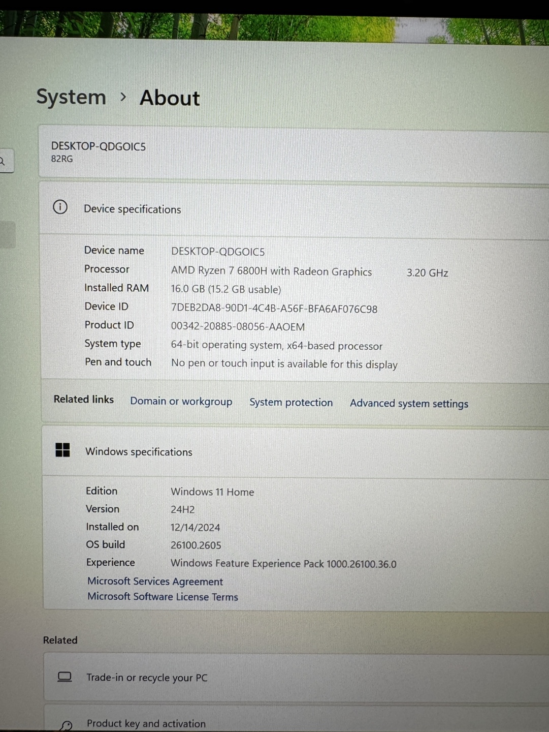Click the Product ID 00342-20885-08056-AAOEM

tap(238, 326)
